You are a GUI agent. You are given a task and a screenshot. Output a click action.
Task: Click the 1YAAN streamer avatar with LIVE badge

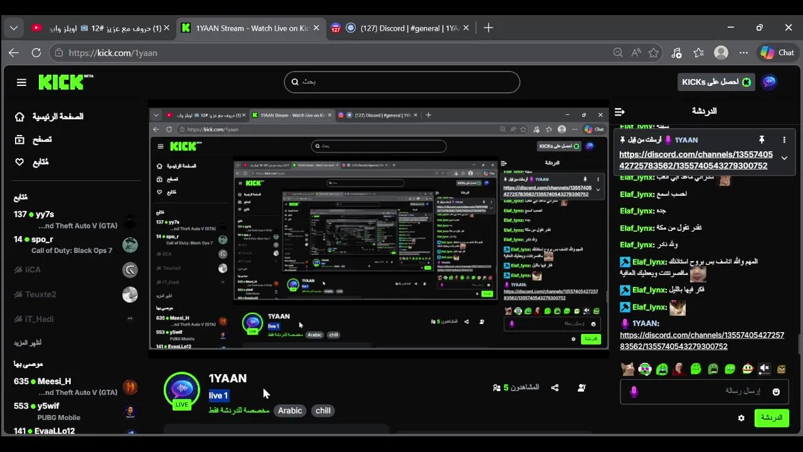coord(182,390)
